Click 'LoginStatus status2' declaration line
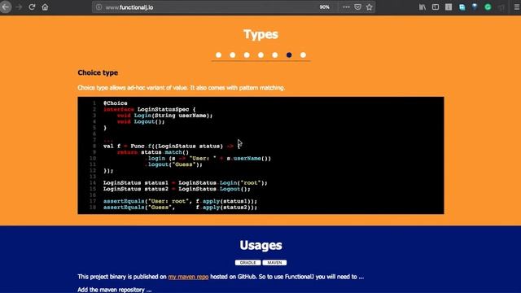 177,189
